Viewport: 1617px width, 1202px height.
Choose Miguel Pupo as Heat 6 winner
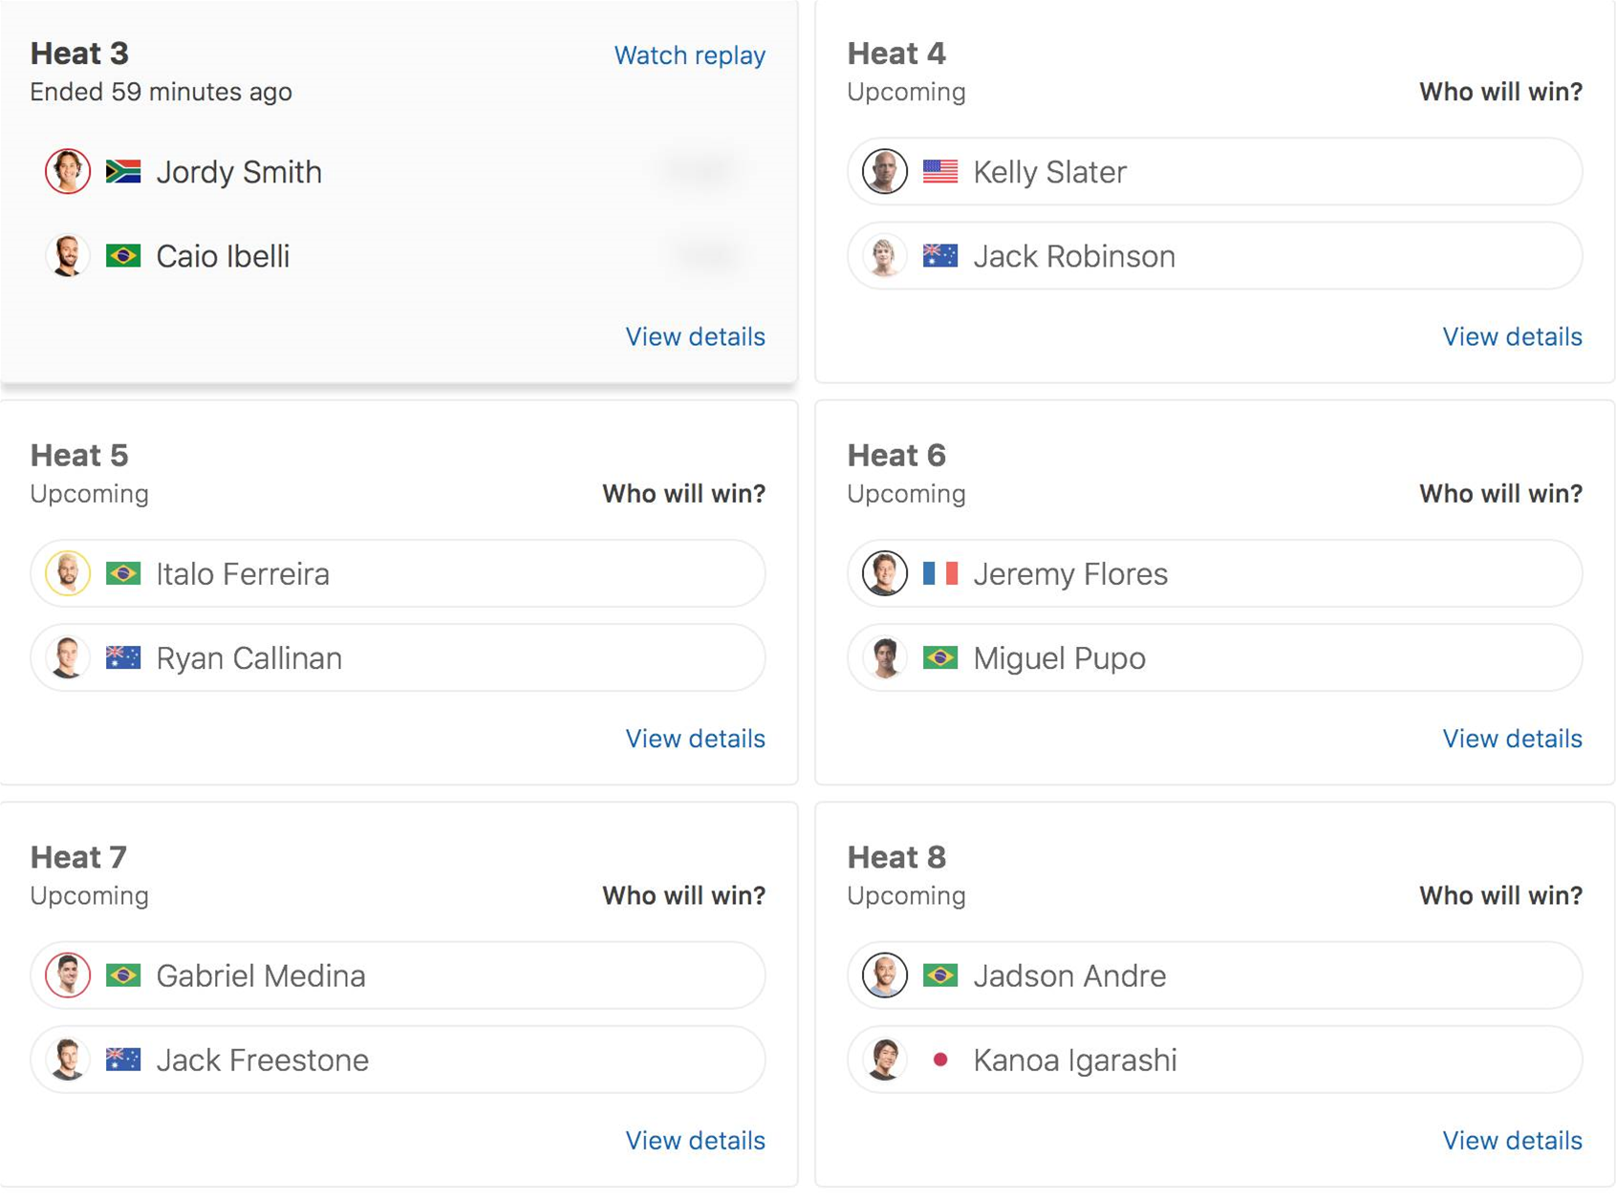pyautogui.click(x=1215, y=658)
